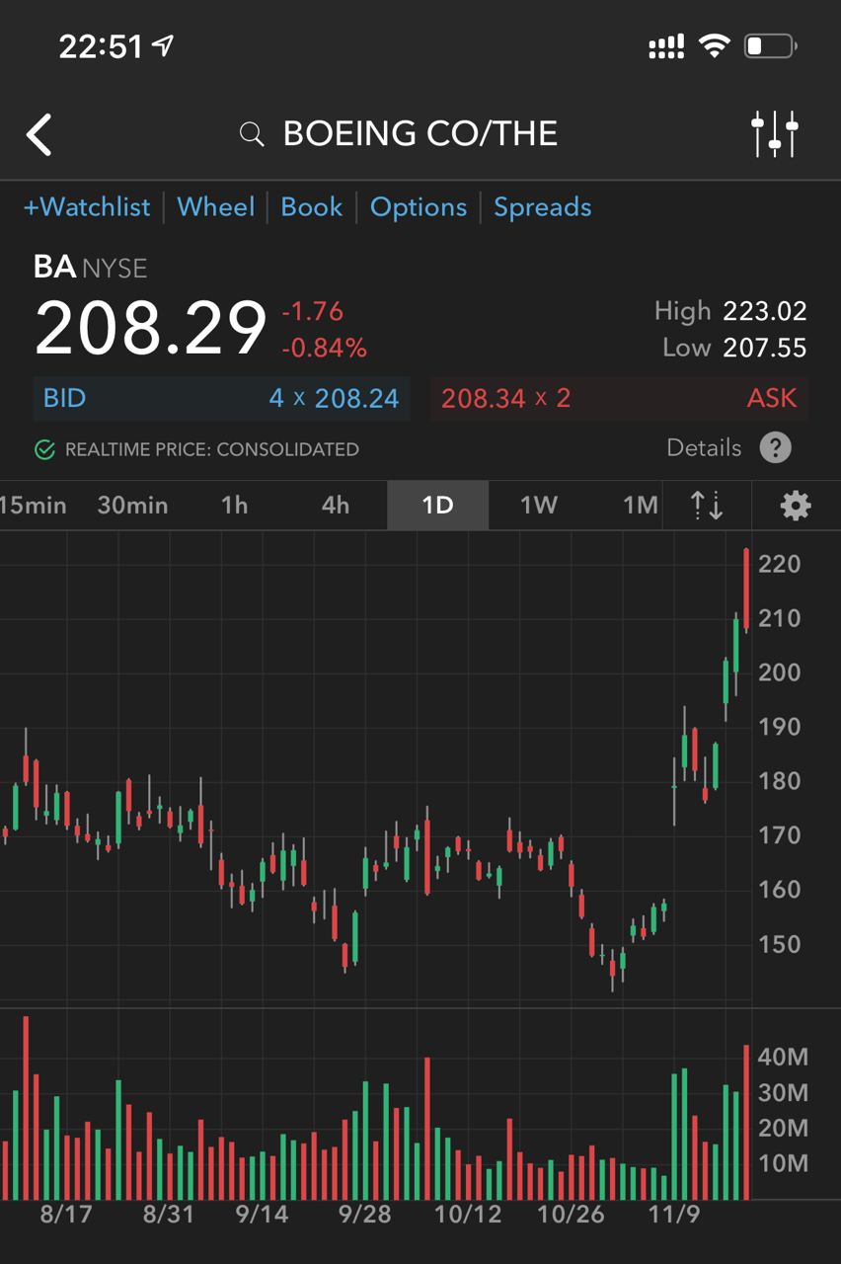Screen dimensions: 841x1264
Task: Tap the up-down arrows compare icon
Action: coord(707,506)
